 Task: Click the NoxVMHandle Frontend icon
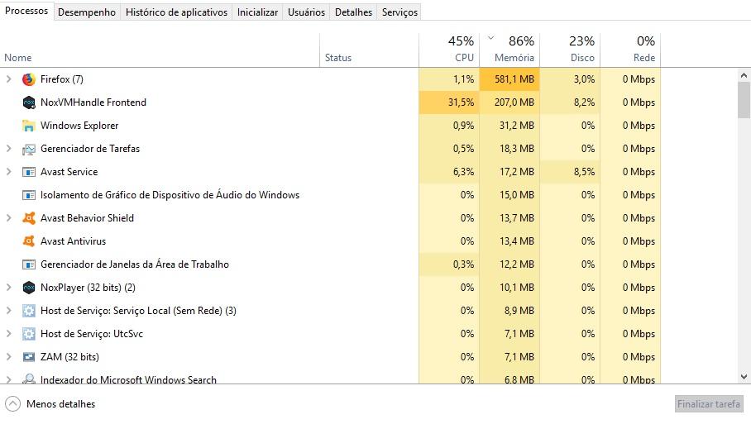click(x=29, y=102)
